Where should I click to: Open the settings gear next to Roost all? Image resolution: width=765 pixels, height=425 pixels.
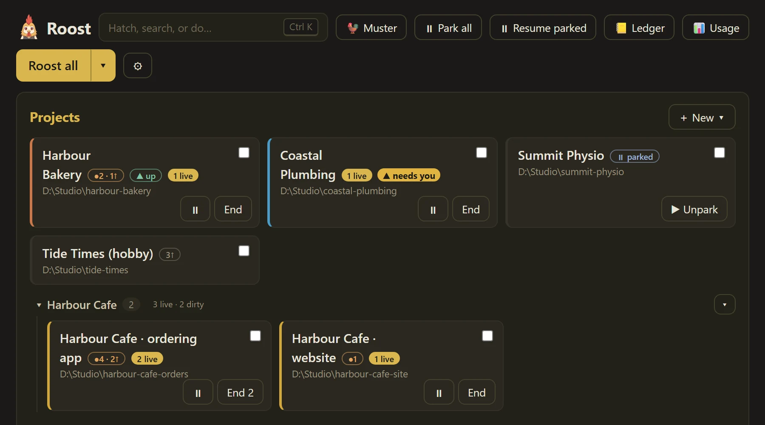[x=138, y=65]
